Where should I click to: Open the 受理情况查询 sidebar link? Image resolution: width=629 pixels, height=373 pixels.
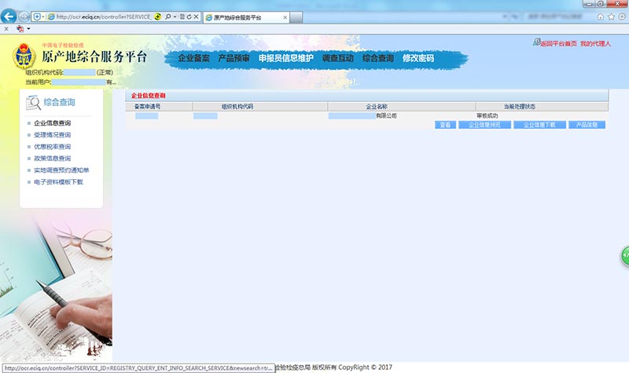pyautogui.click(x=52, y=135)
